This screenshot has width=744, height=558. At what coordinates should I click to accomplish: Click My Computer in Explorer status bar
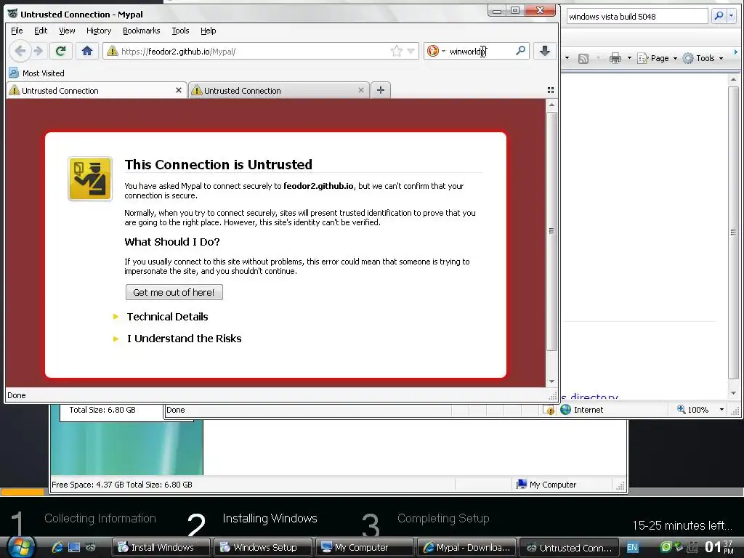[546, 485]
